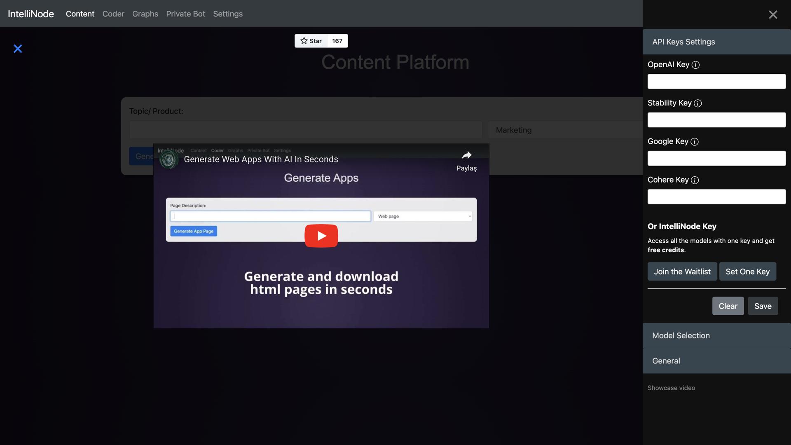Click the Showcase video link
Image resolution: width=791 pixels, height=445 pixels.
[671, 388]
